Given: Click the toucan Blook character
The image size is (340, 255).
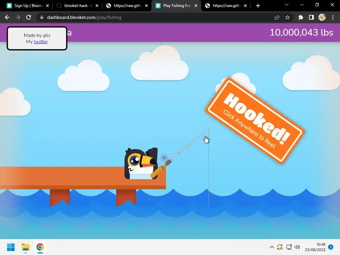Looking at the screenshot, I should tap(141, 163).
